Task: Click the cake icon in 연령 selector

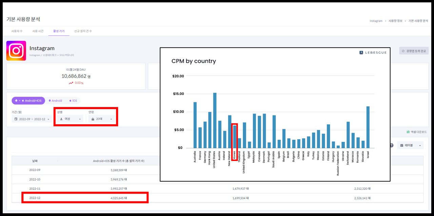Action: (93, 119)
